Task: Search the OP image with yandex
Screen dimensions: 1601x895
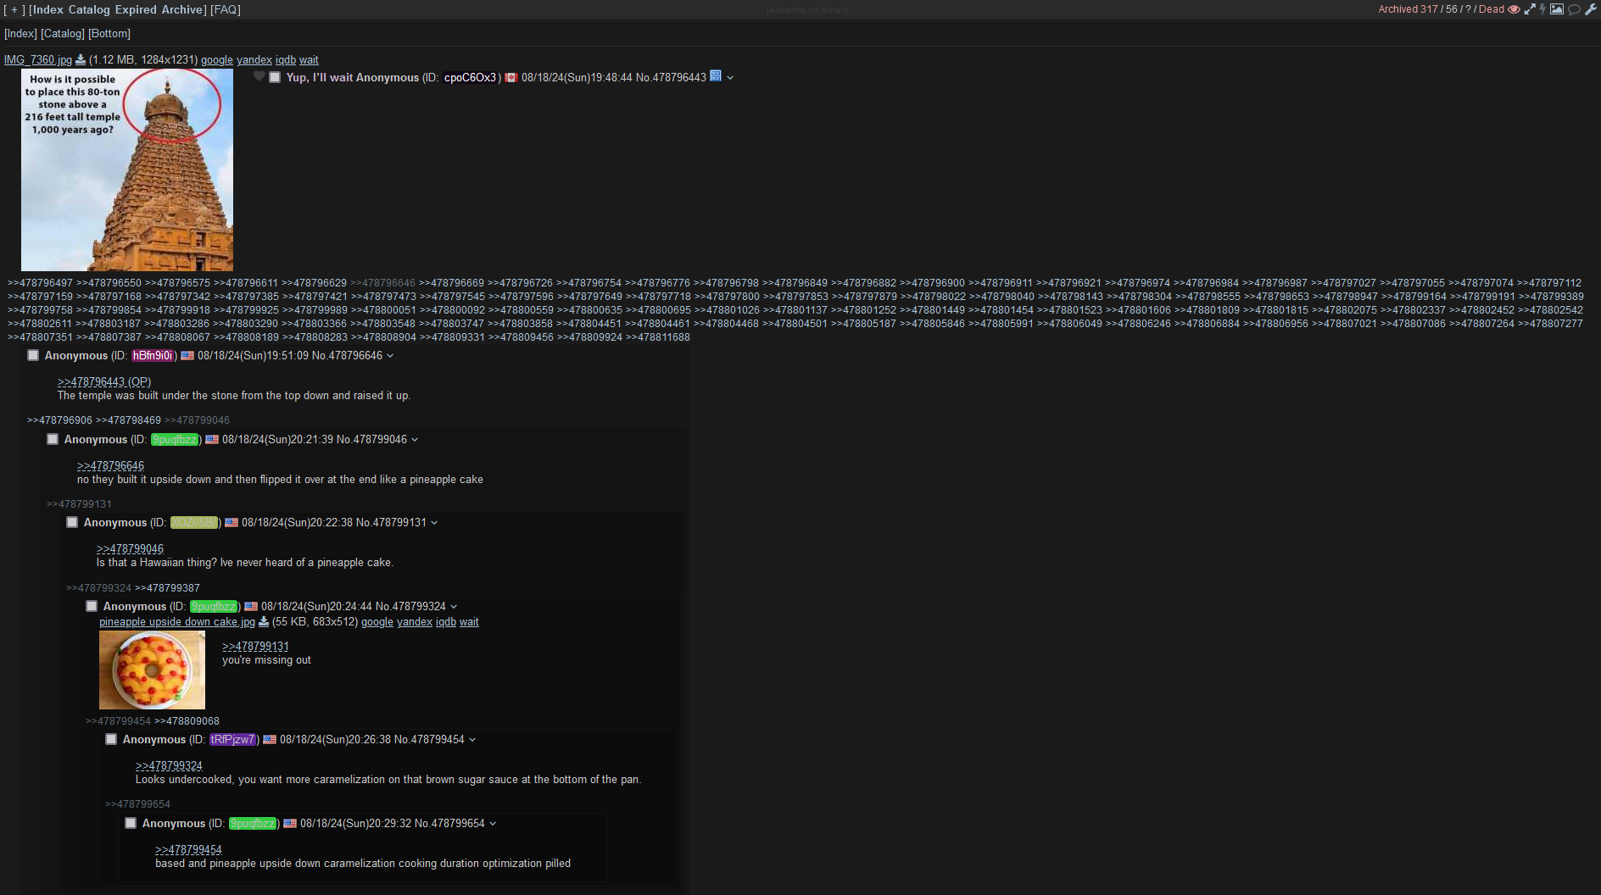Action: [x=254, y=59]
